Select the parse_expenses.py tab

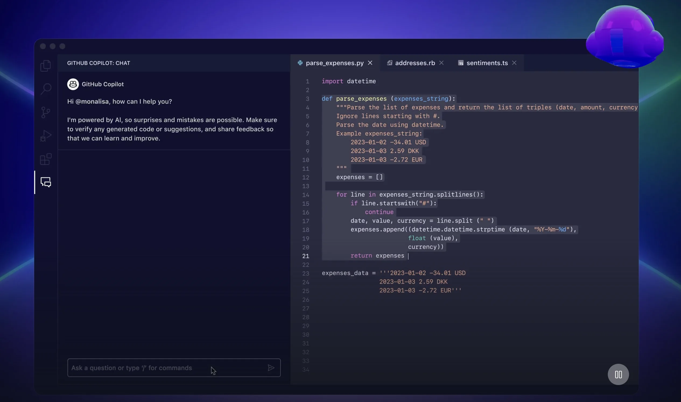click(x=334, y=63)
